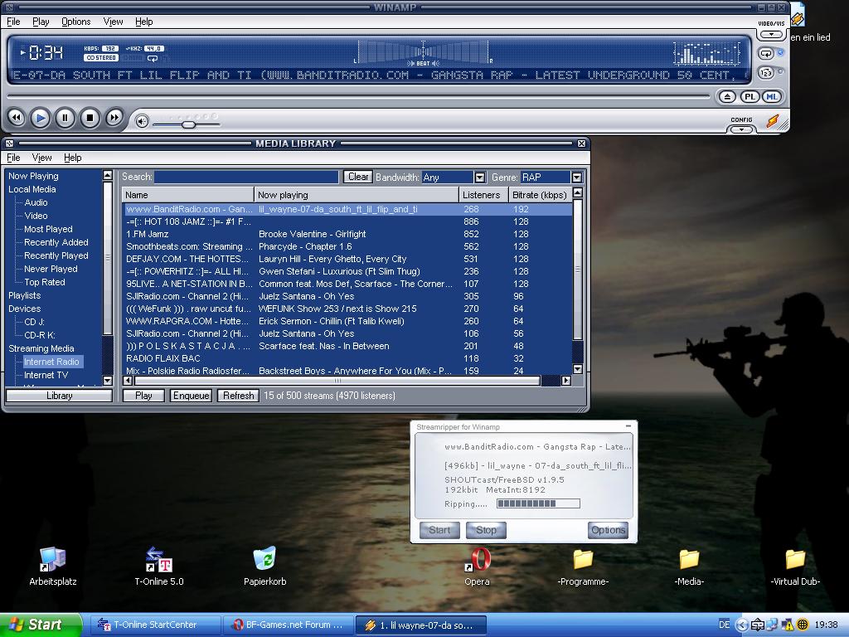
Task: Select Now Playing in library tree
Action: point(33,176)
